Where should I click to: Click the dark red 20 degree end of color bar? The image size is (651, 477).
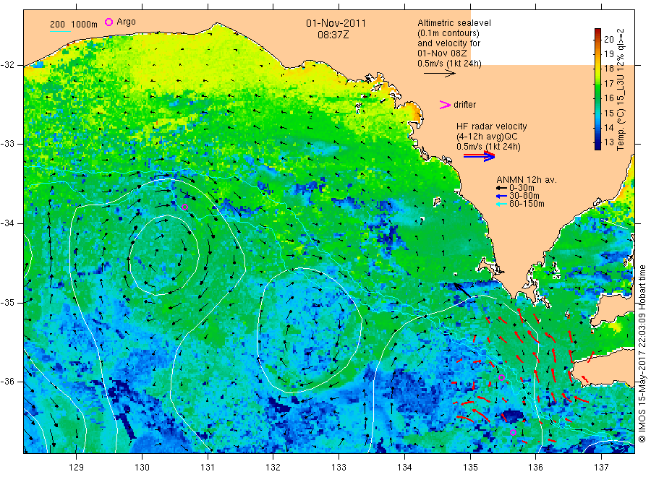(597, 31)
